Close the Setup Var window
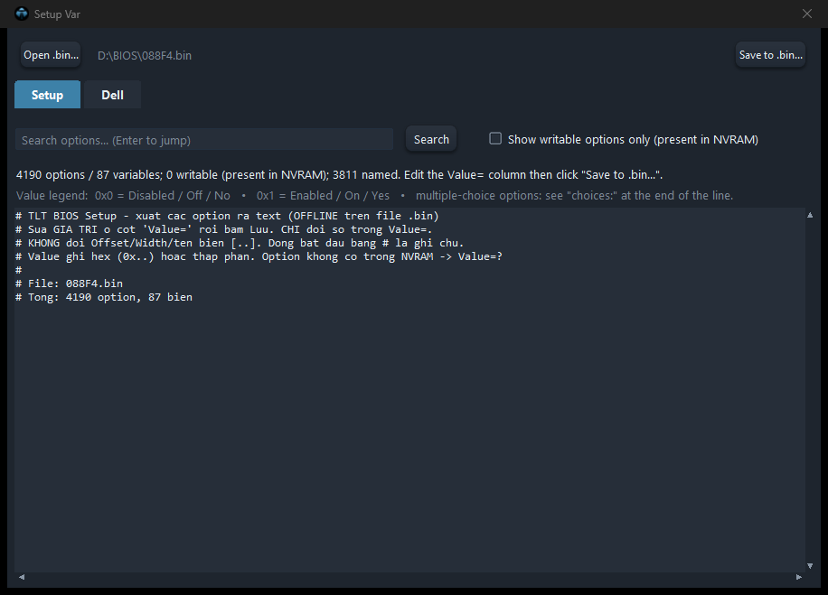828x595 pixels. coord(807,14)
